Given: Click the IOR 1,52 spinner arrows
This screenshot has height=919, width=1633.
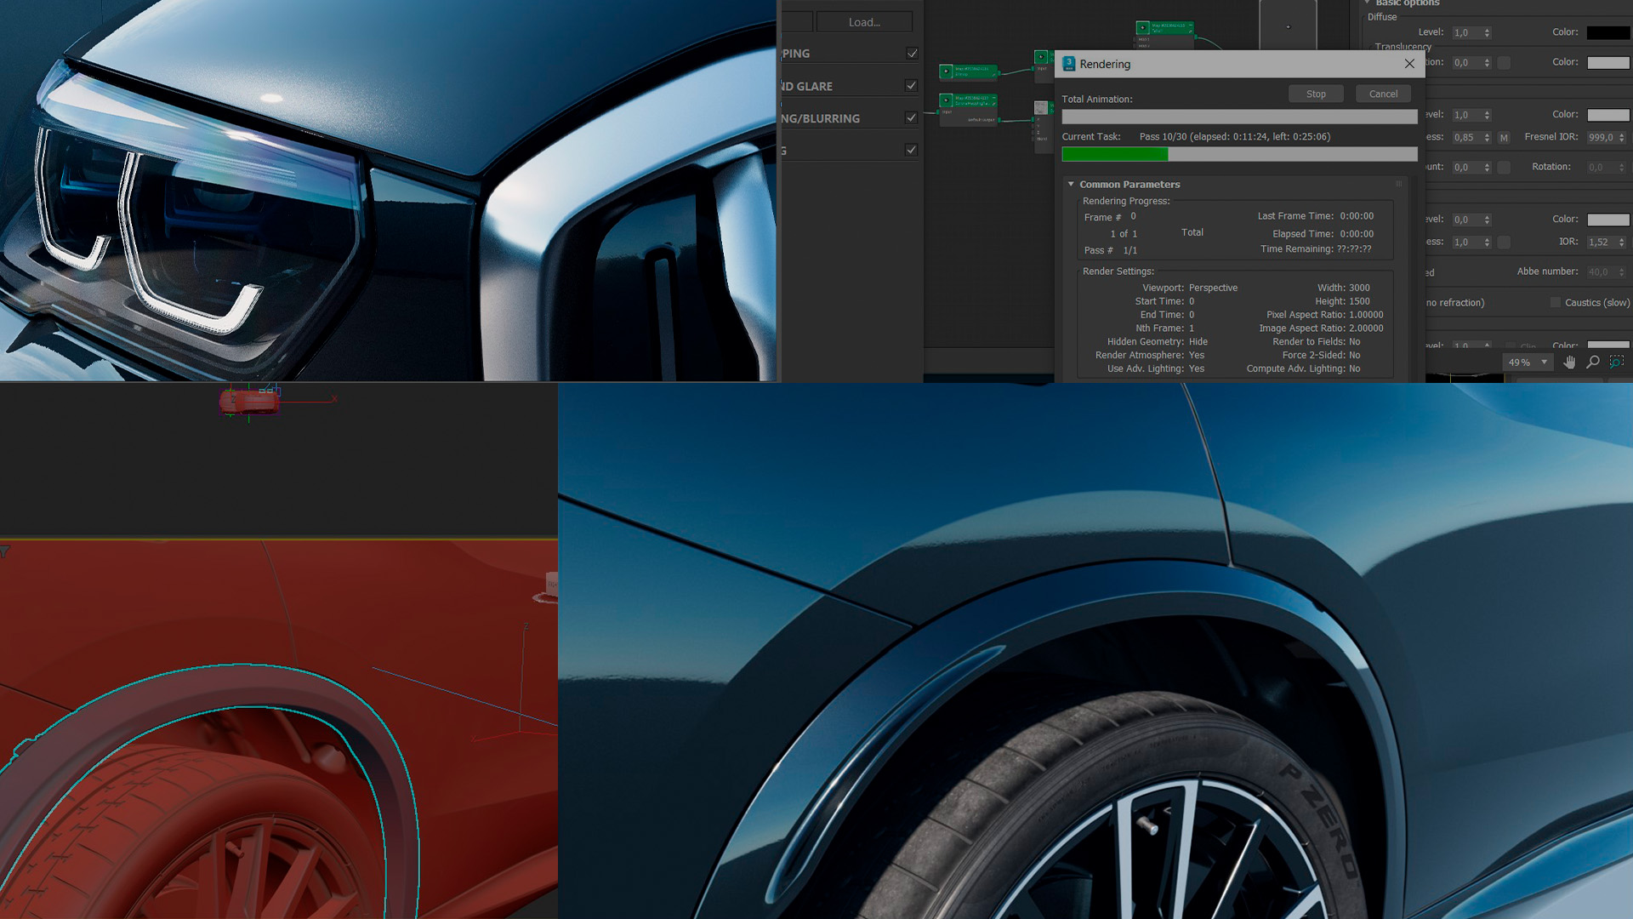Looking at the screenshot, I should (x=1622, y=243).
